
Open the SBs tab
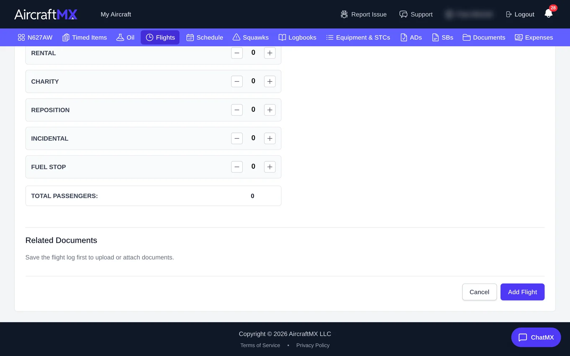click(442, 37)
